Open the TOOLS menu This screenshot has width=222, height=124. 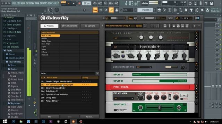click(51, 3)
